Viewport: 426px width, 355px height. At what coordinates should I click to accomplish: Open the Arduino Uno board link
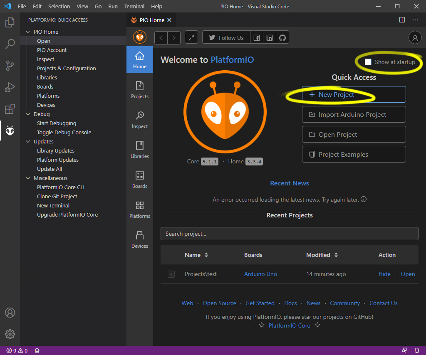point(260,274)
